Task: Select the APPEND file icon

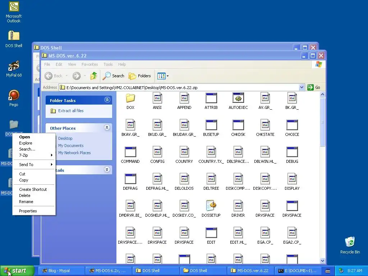Action: click(x=184, y=98)
